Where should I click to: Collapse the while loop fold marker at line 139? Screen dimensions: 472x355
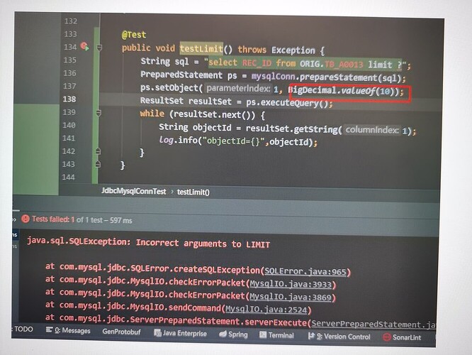pos(99,113)
